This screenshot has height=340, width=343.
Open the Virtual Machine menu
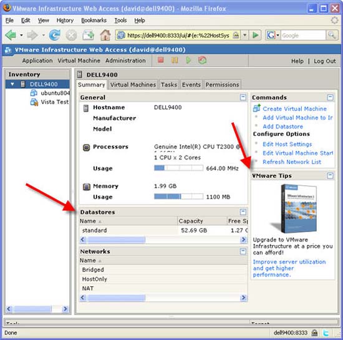(79, 61)
